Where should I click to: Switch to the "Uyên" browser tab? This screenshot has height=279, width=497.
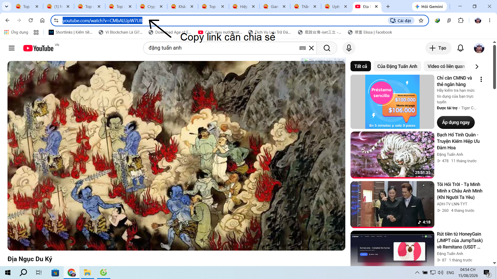coord(336,6)
